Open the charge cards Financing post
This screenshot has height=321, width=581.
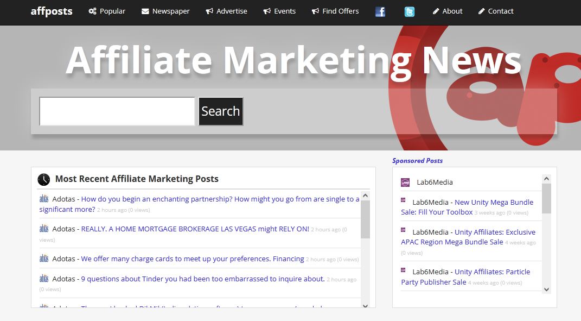[193, 259]
